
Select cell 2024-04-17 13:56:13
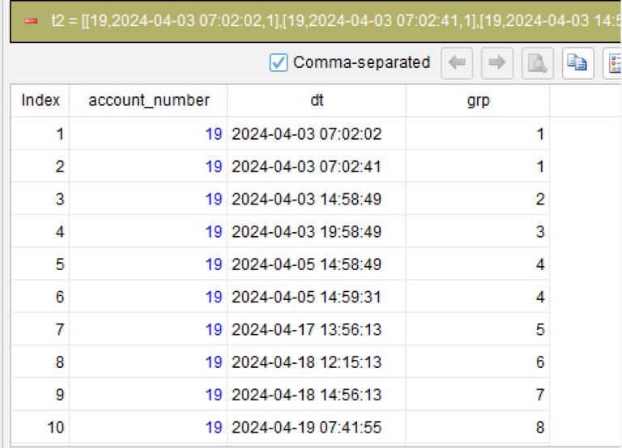click(x=317, y=330)
